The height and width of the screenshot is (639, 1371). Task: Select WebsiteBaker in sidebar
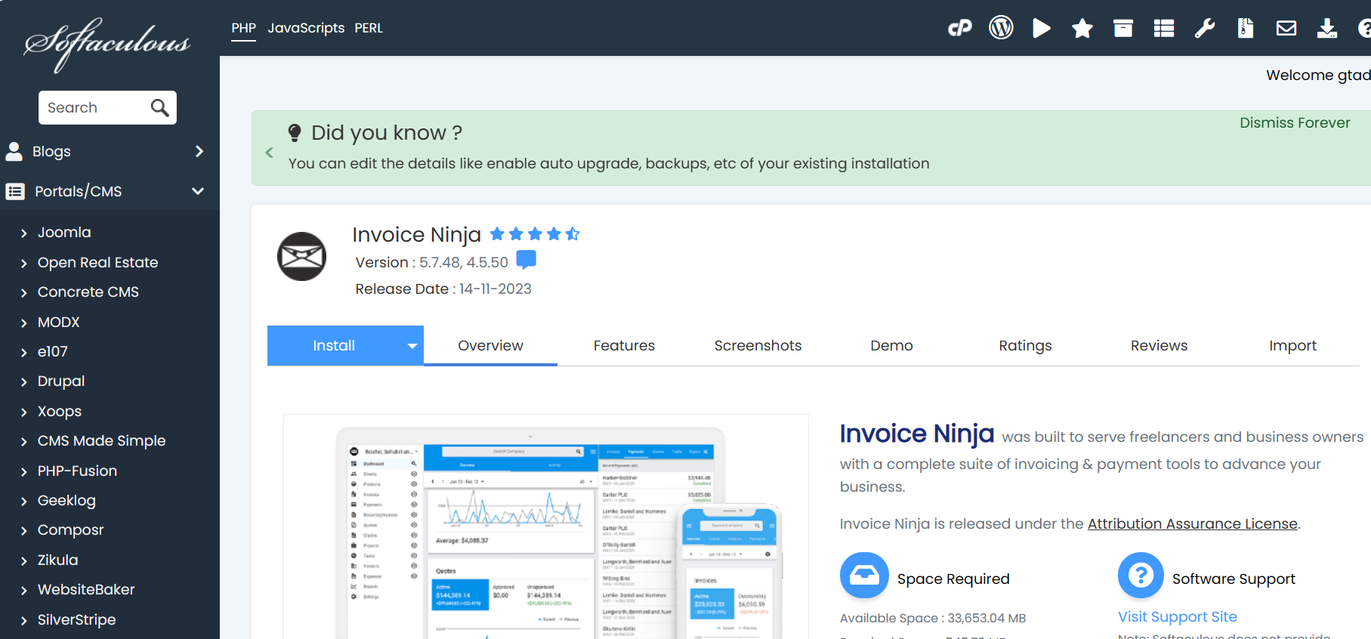click(86, 590)
